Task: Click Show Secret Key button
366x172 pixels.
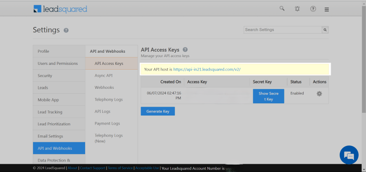Action: tap(269, 96)
